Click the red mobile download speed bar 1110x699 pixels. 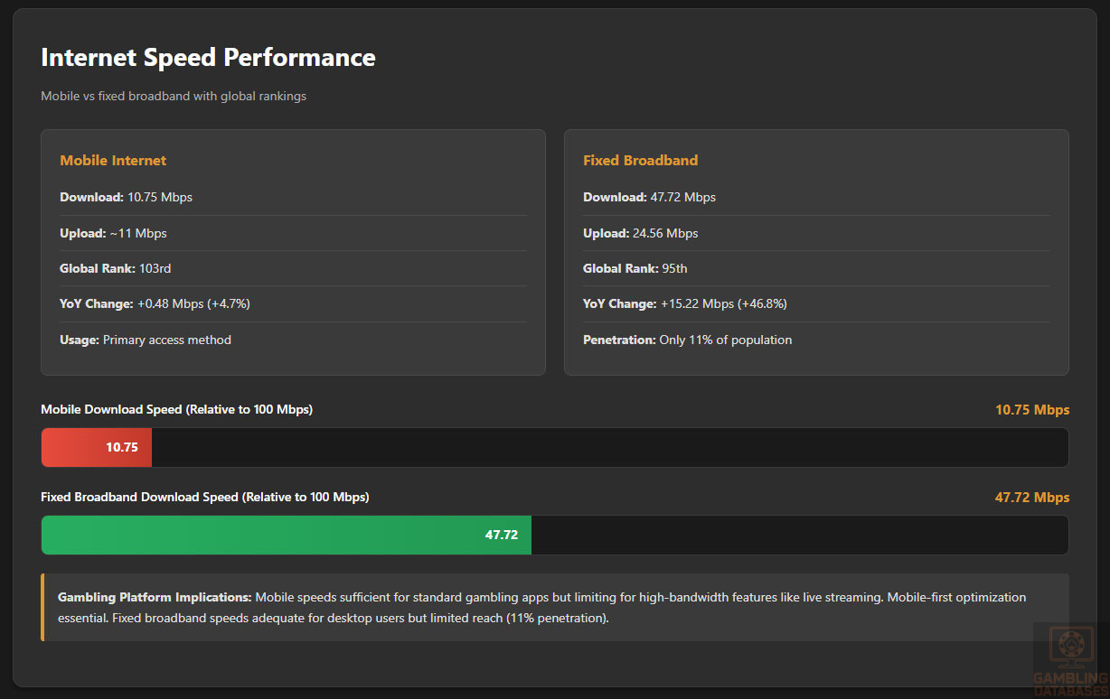pos(97,447)
